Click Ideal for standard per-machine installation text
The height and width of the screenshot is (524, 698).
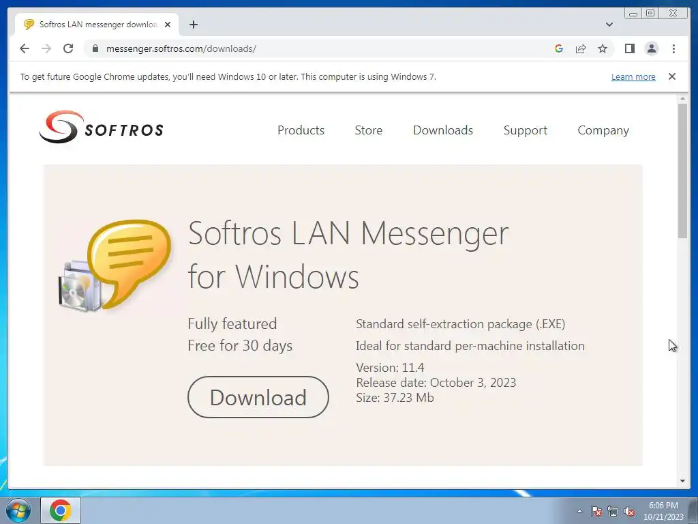coord(470,346)
